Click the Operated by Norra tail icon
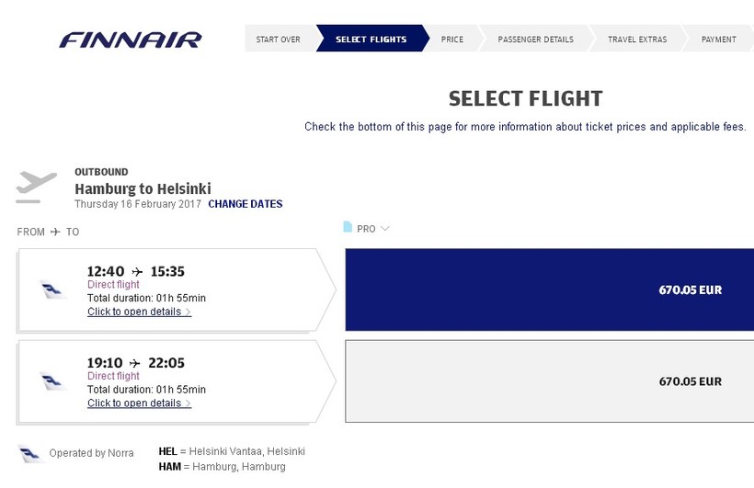 tap(30, 453)
